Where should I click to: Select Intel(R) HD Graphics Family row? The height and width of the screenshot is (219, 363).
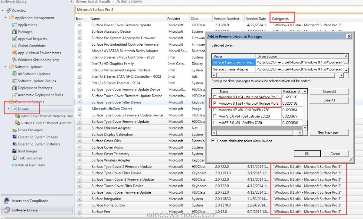(140, 64)
